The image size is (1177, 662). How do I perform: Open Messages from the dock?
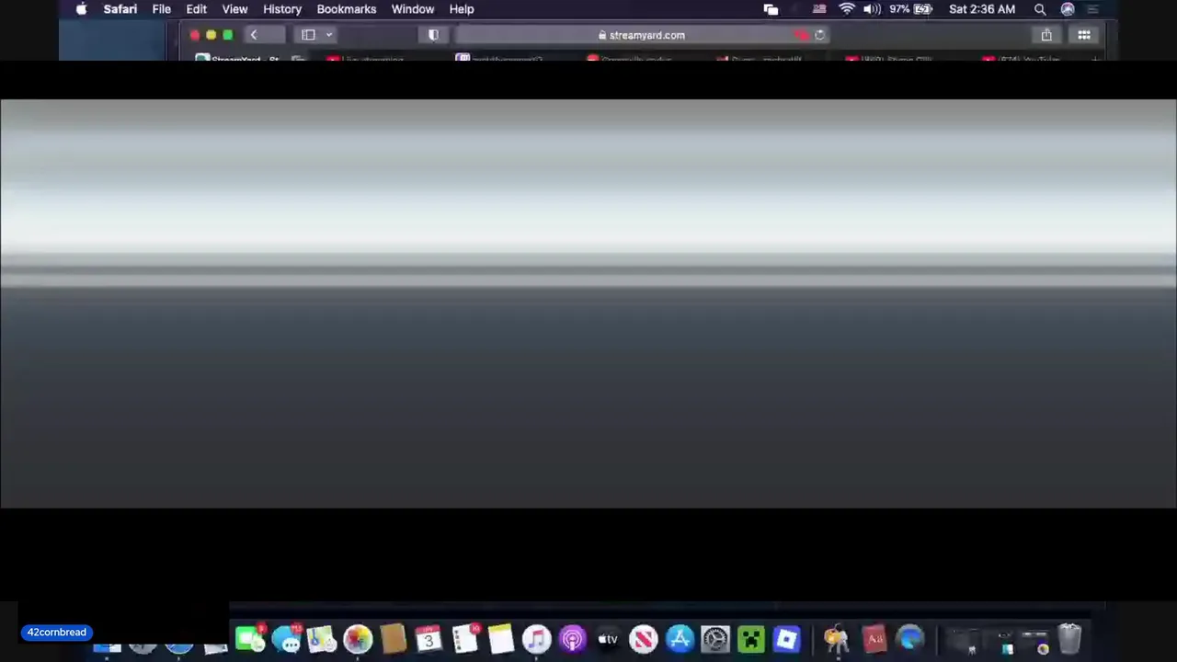pos(287,639)
